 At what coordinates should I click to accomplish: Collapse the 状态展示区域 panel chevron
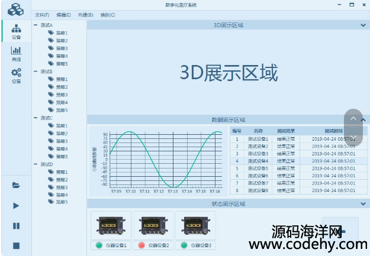click(362, 204)
